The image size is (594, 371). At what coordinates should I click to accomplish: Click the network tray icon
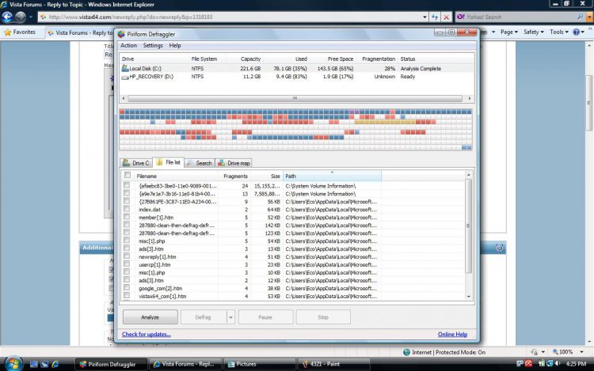point(550,363)
